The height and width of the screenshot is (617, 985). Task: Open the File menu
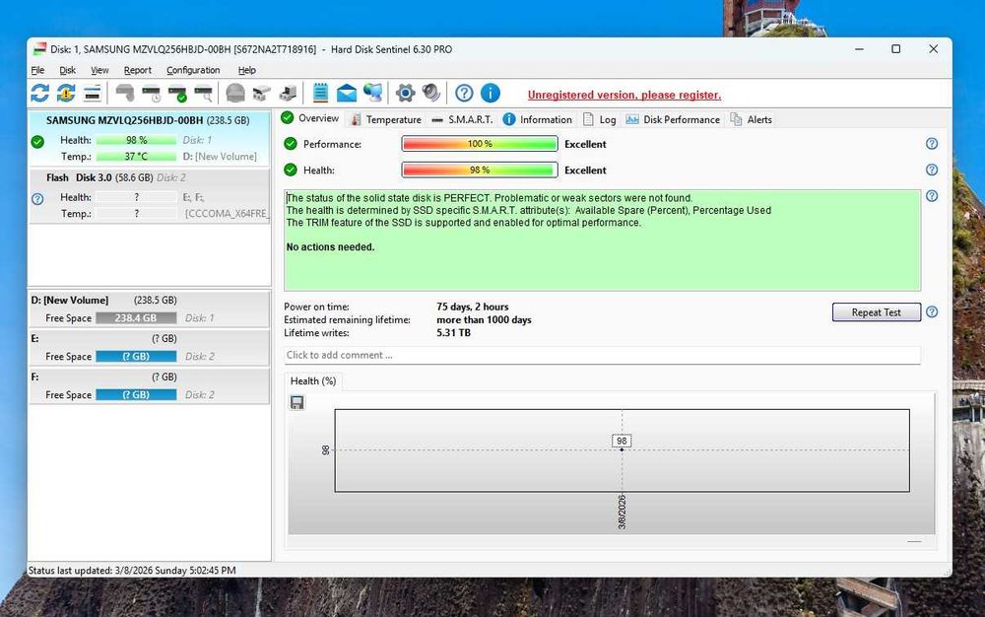[37, 70]
